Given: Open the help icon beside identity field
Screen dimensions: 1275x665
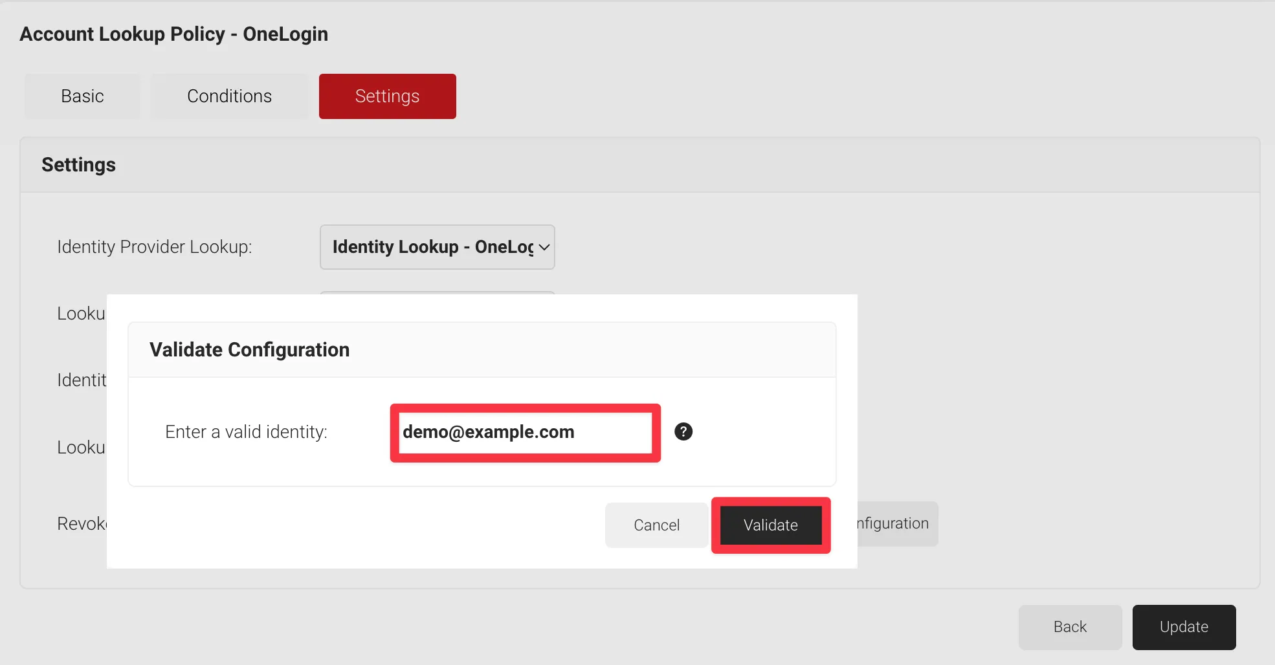Looking at the screenshot, I should point(683,431).
